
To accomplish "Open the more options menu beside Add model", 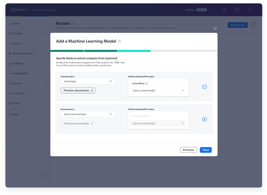I will pyautogui.click(x=254, y=25).
